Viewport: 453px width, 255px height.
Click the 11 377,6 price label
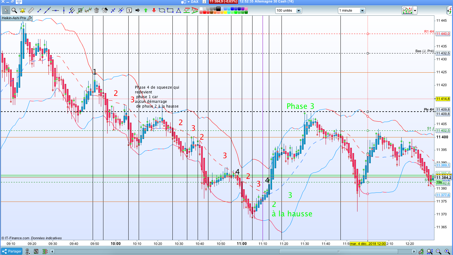click(x=443, y=195)
